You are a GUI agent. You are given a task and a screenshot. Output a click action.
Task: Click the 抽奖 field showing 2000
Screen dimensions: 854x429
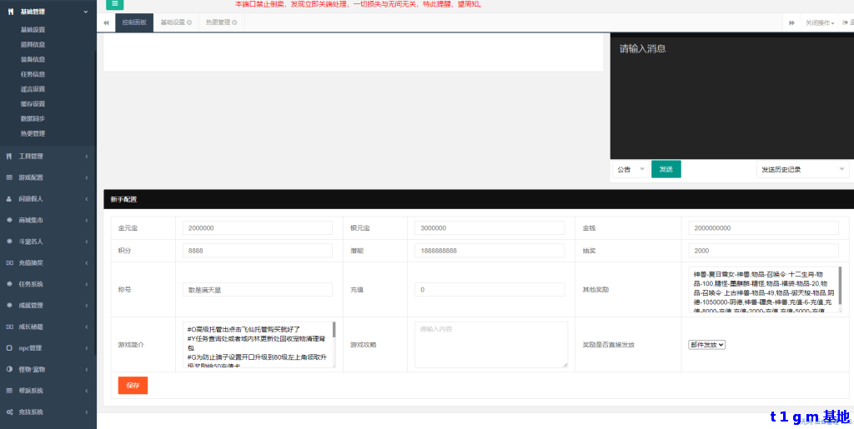pyautogui.click(x=764, y=251)
